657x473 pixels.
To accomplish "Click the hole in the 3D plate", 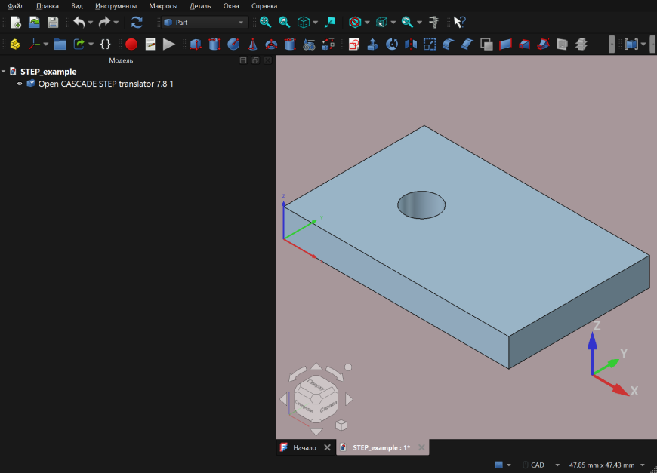I will click(x=421, y=205).
